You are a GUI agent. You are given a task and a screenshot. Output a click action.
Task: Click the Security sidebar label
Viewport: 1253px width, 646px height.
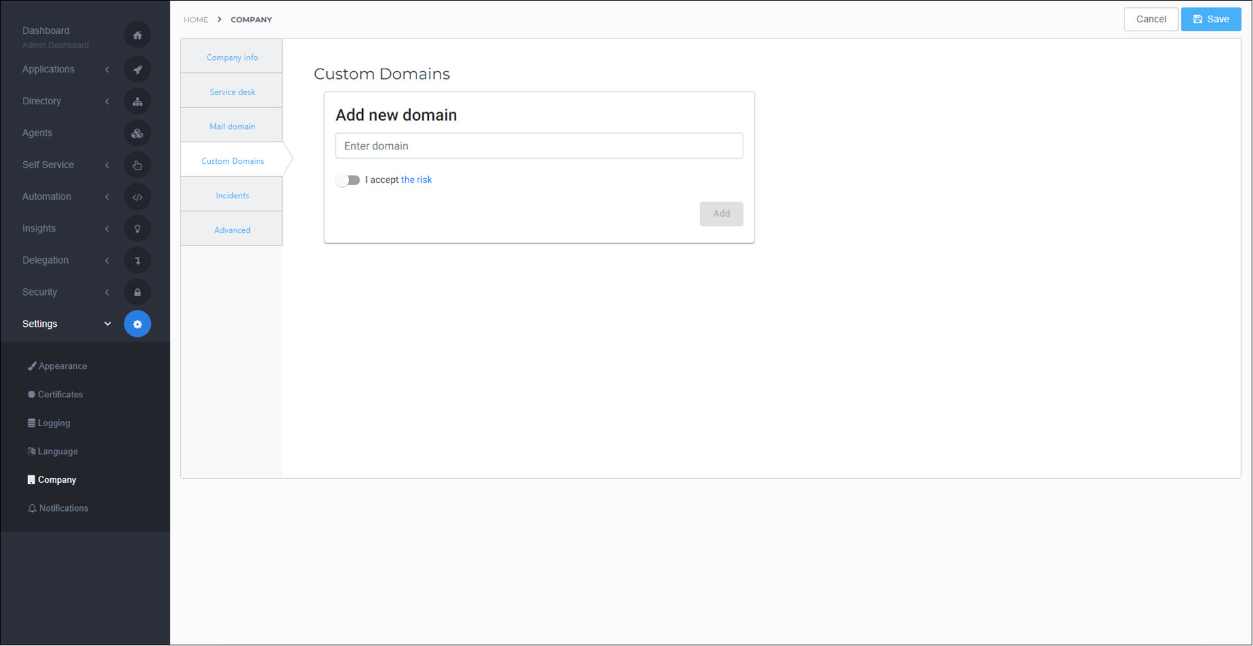pos(40,292)
